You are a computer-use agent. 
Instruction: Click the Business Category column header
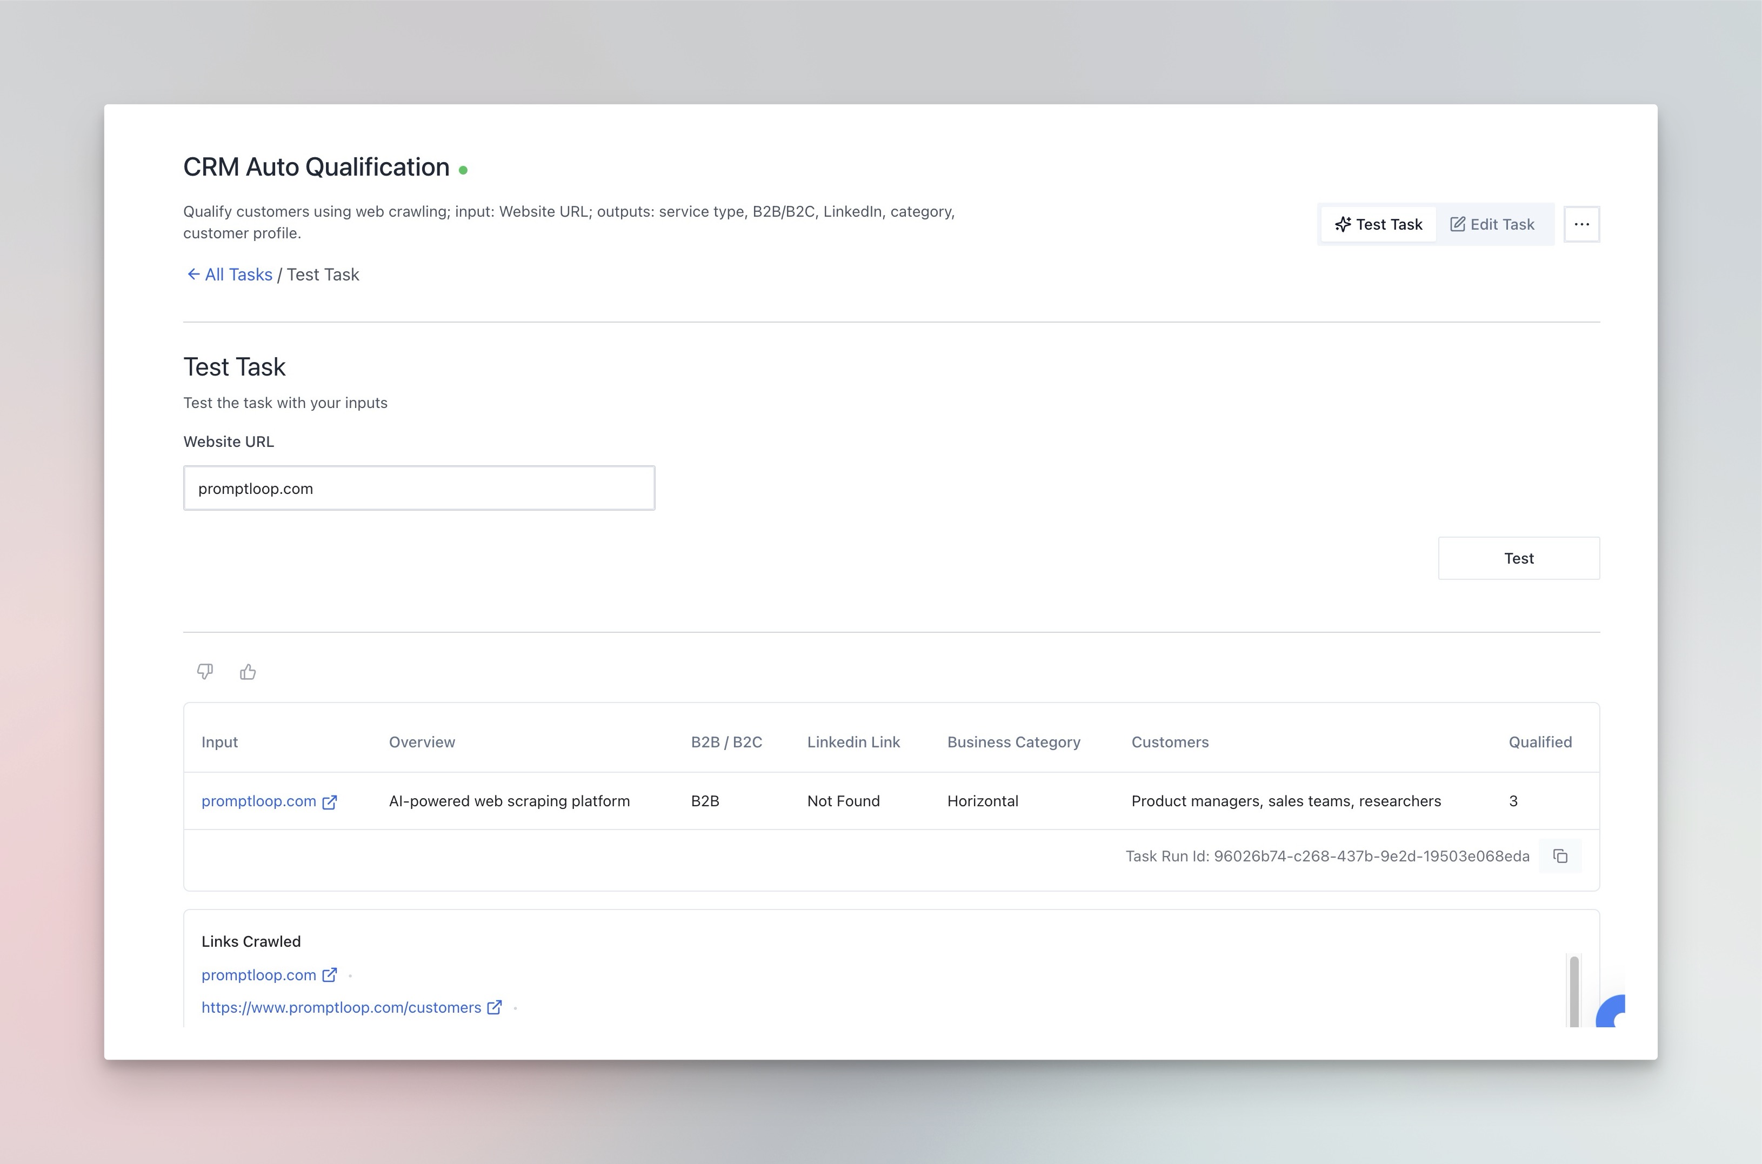(x=1013, y=741)
